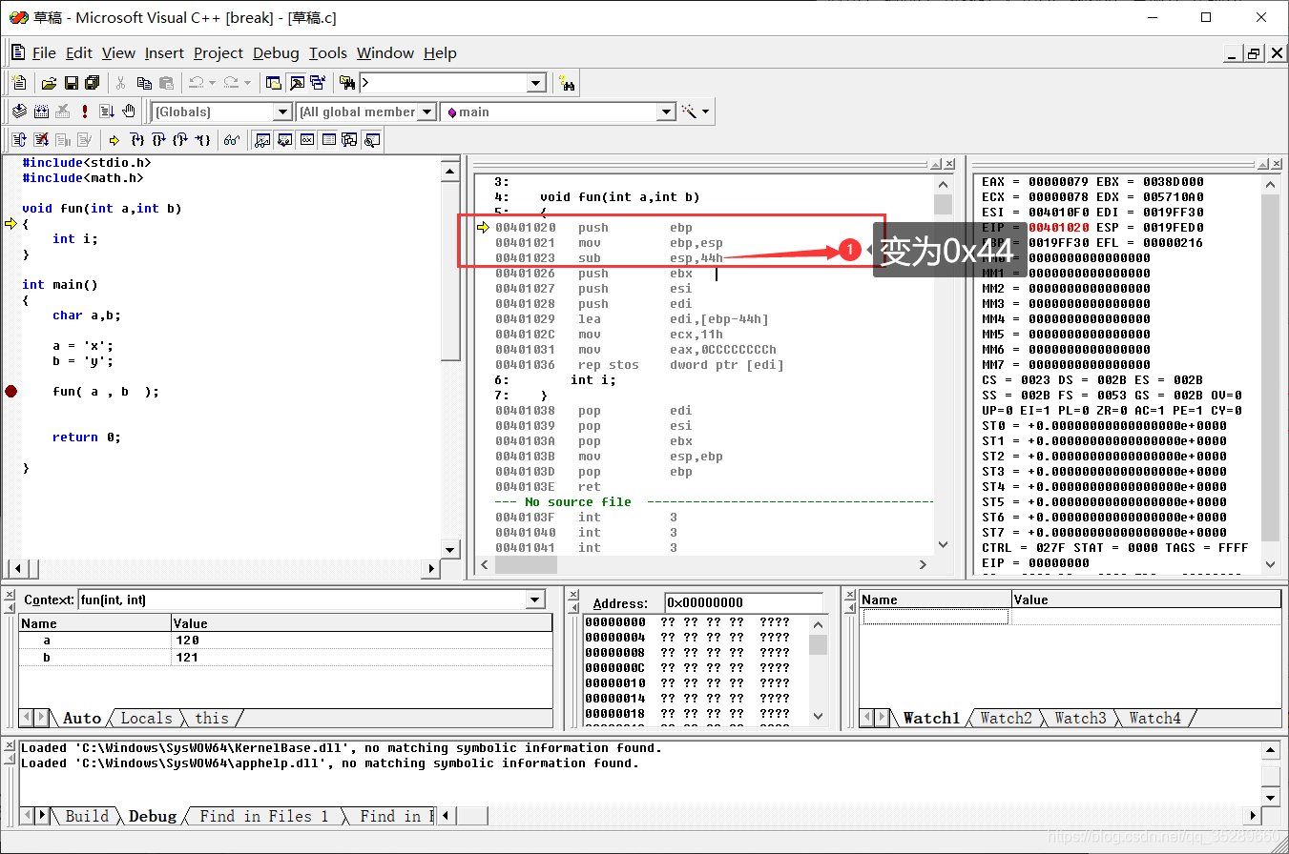Image resolution: width=1289 pixels, height=854 pixels.
Task: Click the New Text File icon
Action: [19, 83]
